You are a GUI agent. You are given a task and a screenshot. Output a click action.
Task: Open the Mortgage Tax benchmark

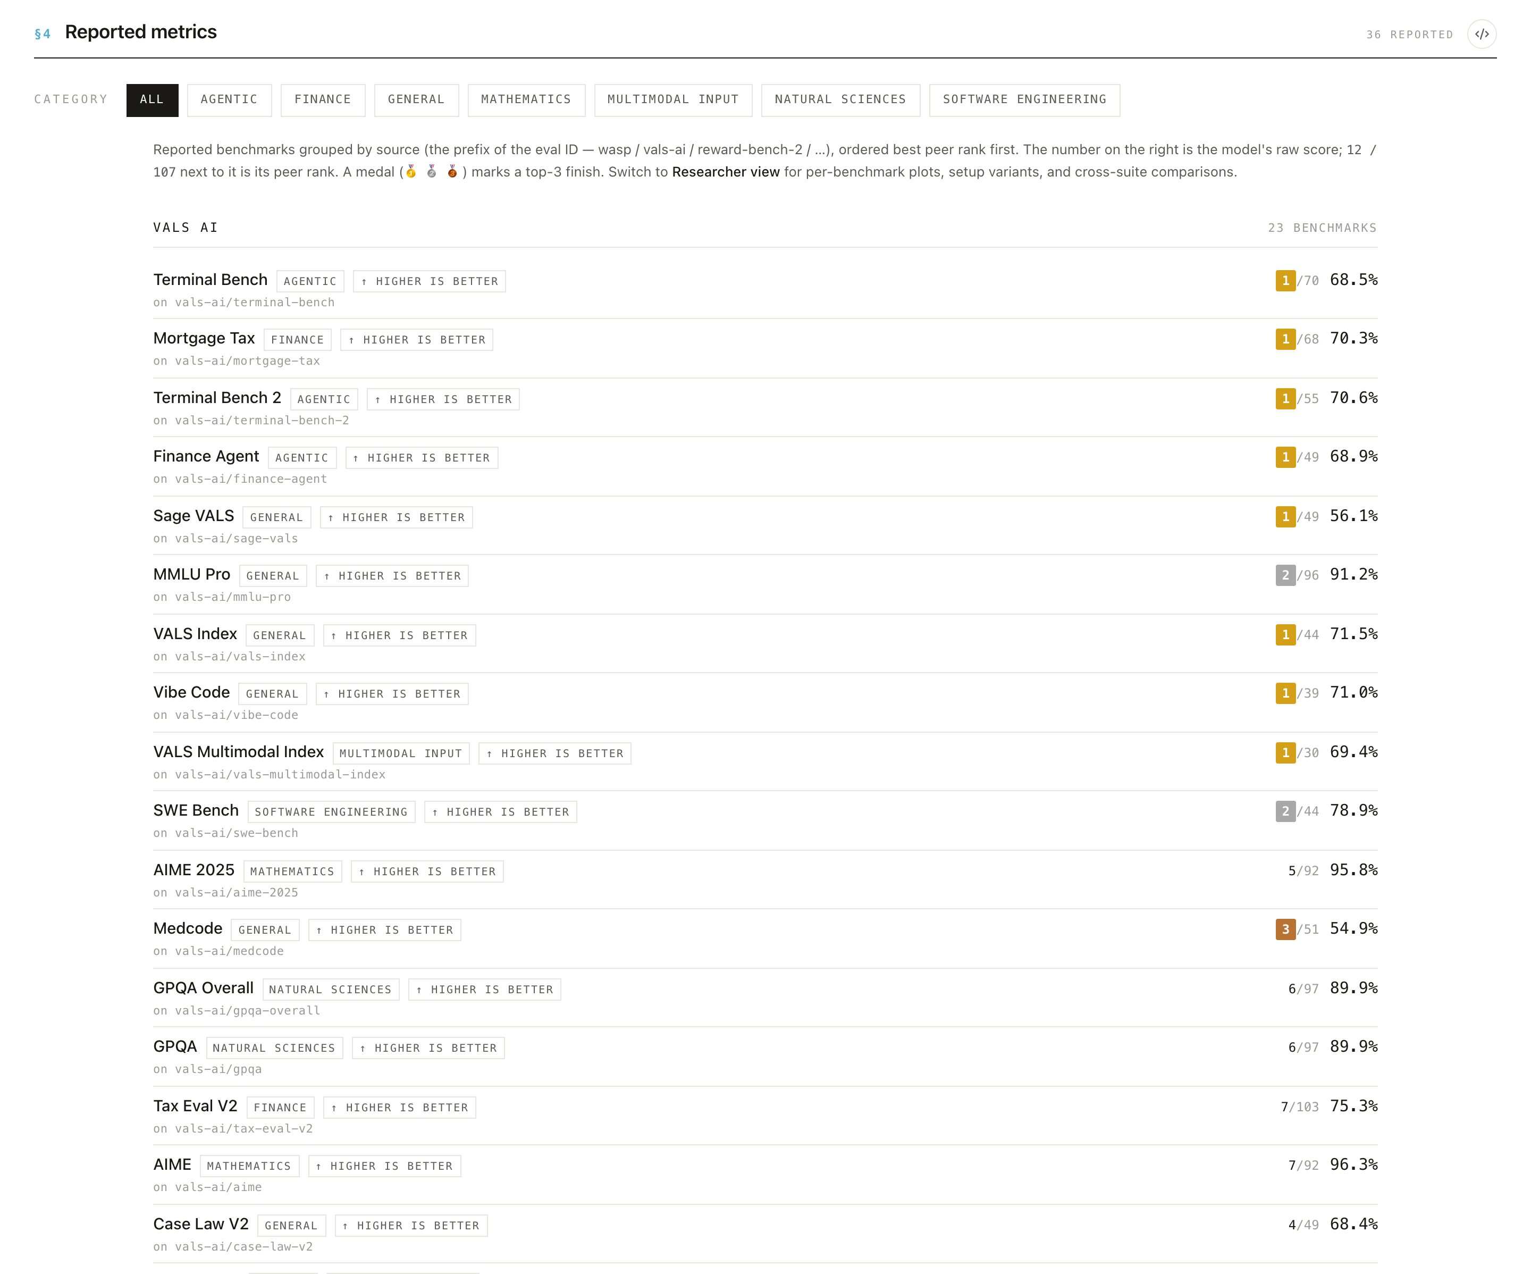click(x=765, y=349)
